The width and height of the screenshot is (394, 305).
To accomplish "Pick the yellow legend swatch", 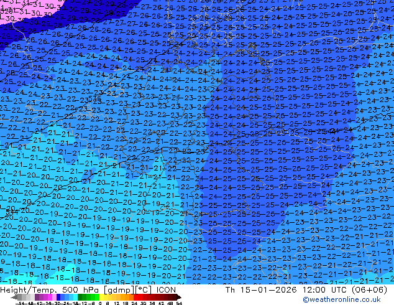I will (101, 298).
